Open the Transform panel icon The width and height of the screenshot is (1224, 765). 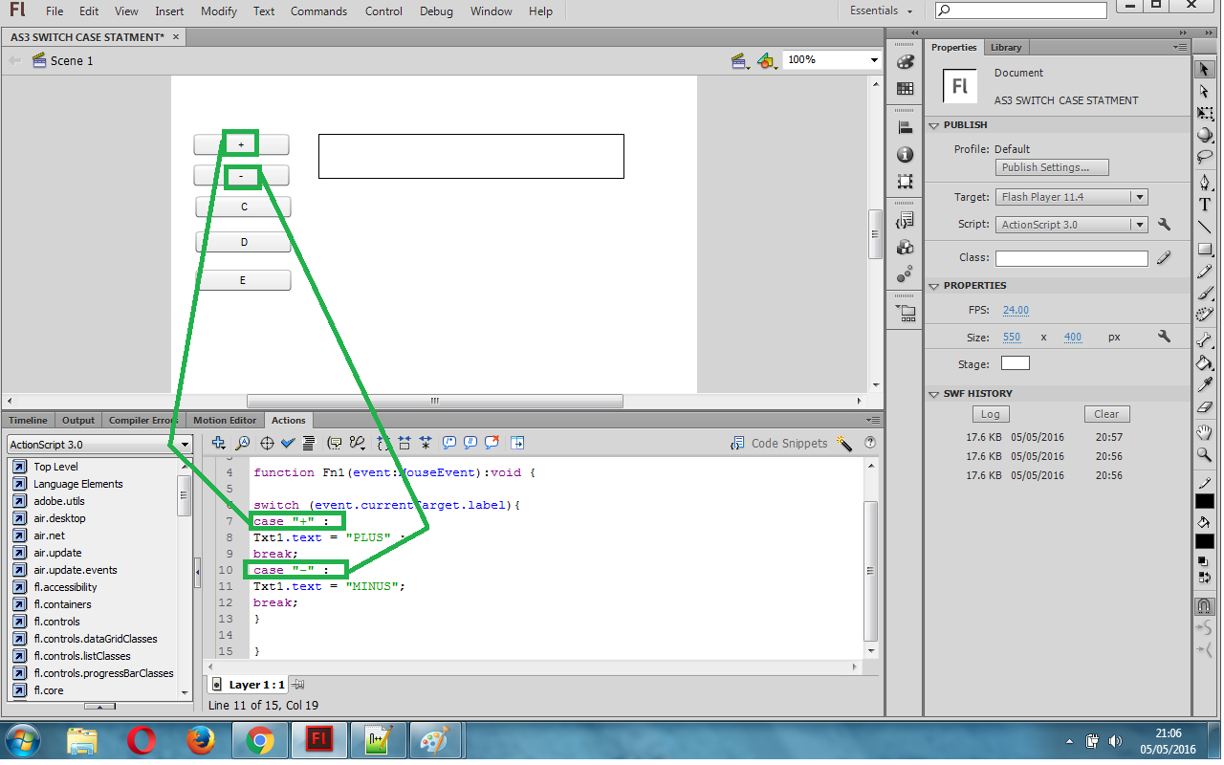[x=905, y=181]
